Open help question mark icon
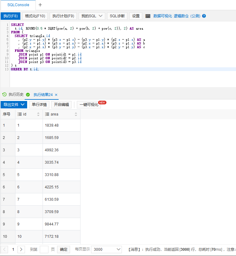The height and width of the screenshot is (256, 236). pos(204,16)
